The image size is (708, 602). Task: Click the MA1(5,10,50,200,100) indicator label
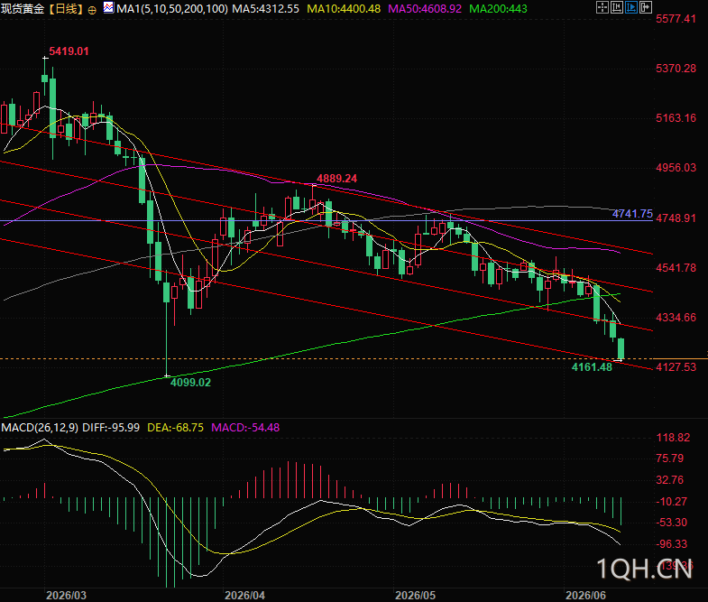172,9
